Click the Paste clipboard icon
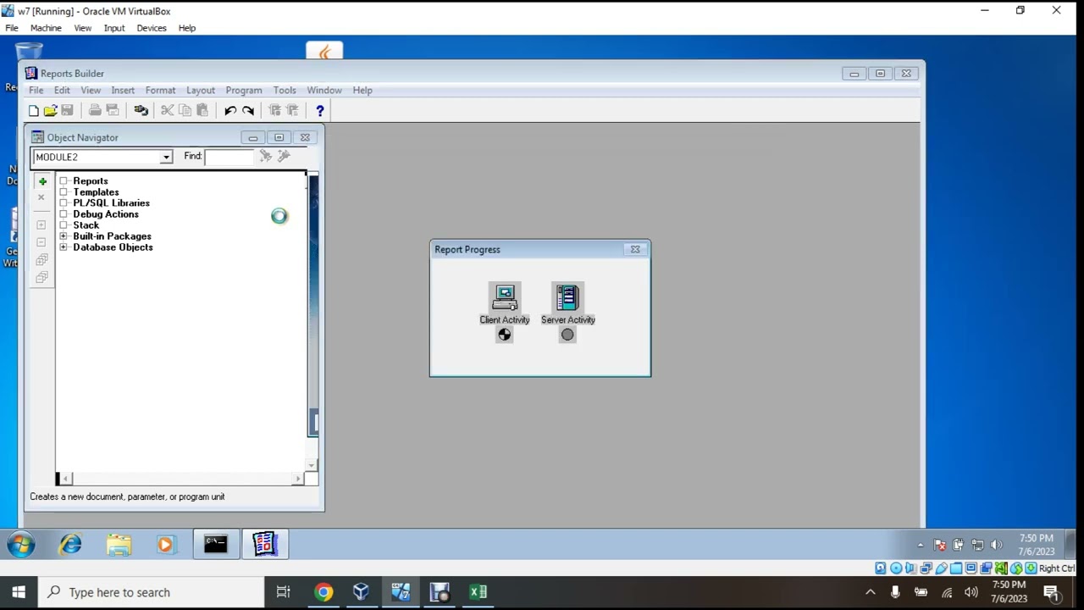The height and width of the screenshot is (610, 1084). pyautogui.click(x=202, y=110)
